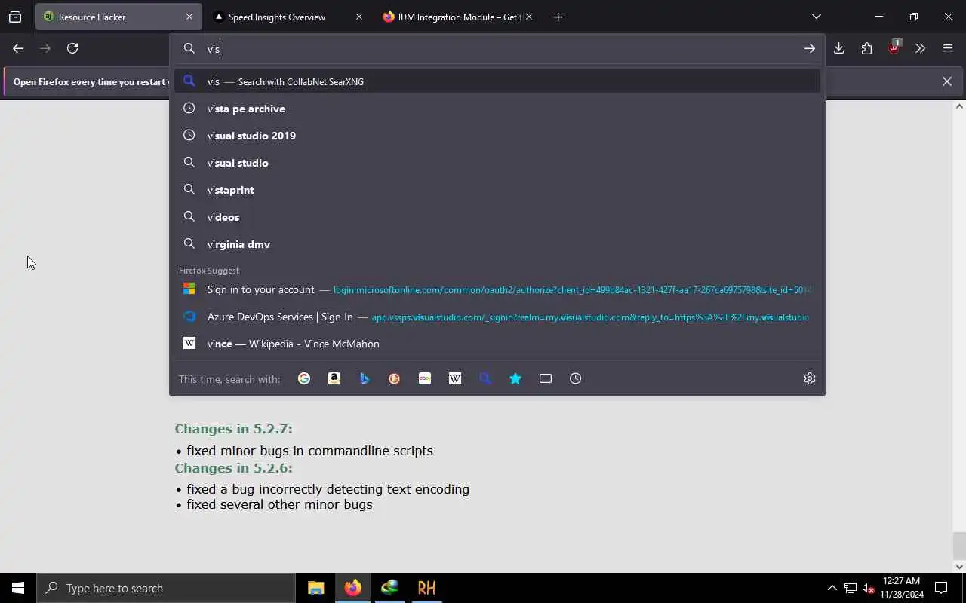Open a new tab
Image resolution: width=966 pixels, height=603 pixels.
pyautogui.click(x=558, y=17)
